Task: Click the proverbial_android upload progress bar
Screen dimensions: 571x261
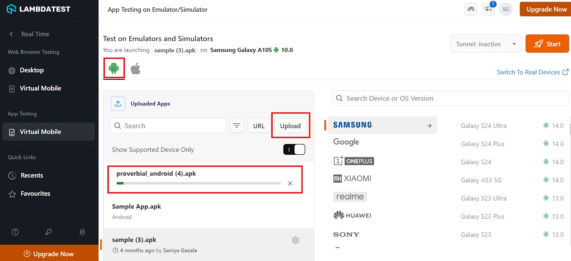Action: 198,183
